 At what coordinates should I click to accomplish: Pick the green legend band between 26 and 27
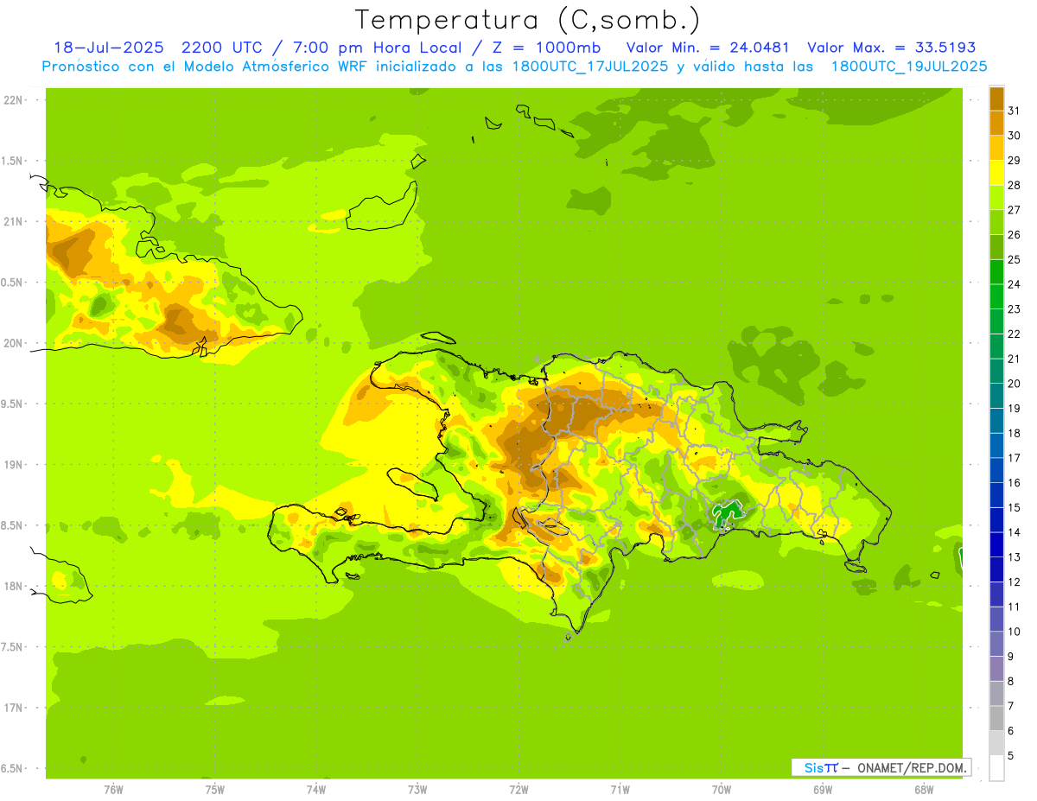click(996, 222)
